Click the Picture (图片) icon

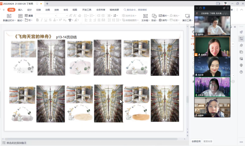(160, 15)
